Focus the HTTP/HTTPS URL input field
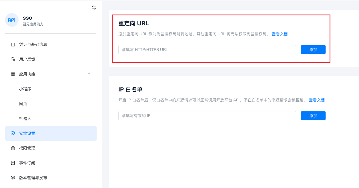This screenshot has width=359, height=188. [207, 50]
